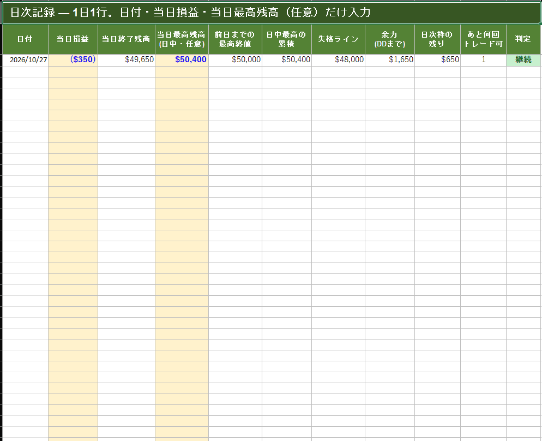Select the ($350) daily profit/loss cell

pyautogui.click(x=73, y=60)
